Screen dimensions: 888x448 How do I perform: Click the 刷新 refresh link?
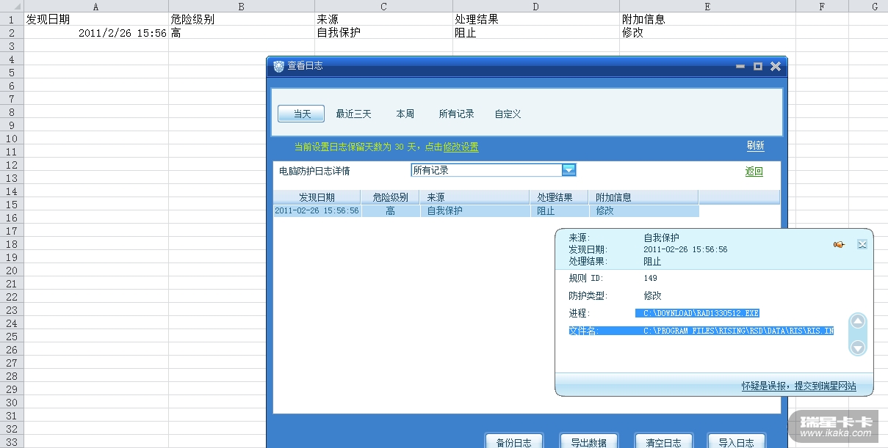pyautogui.click(x=755, y=146)
